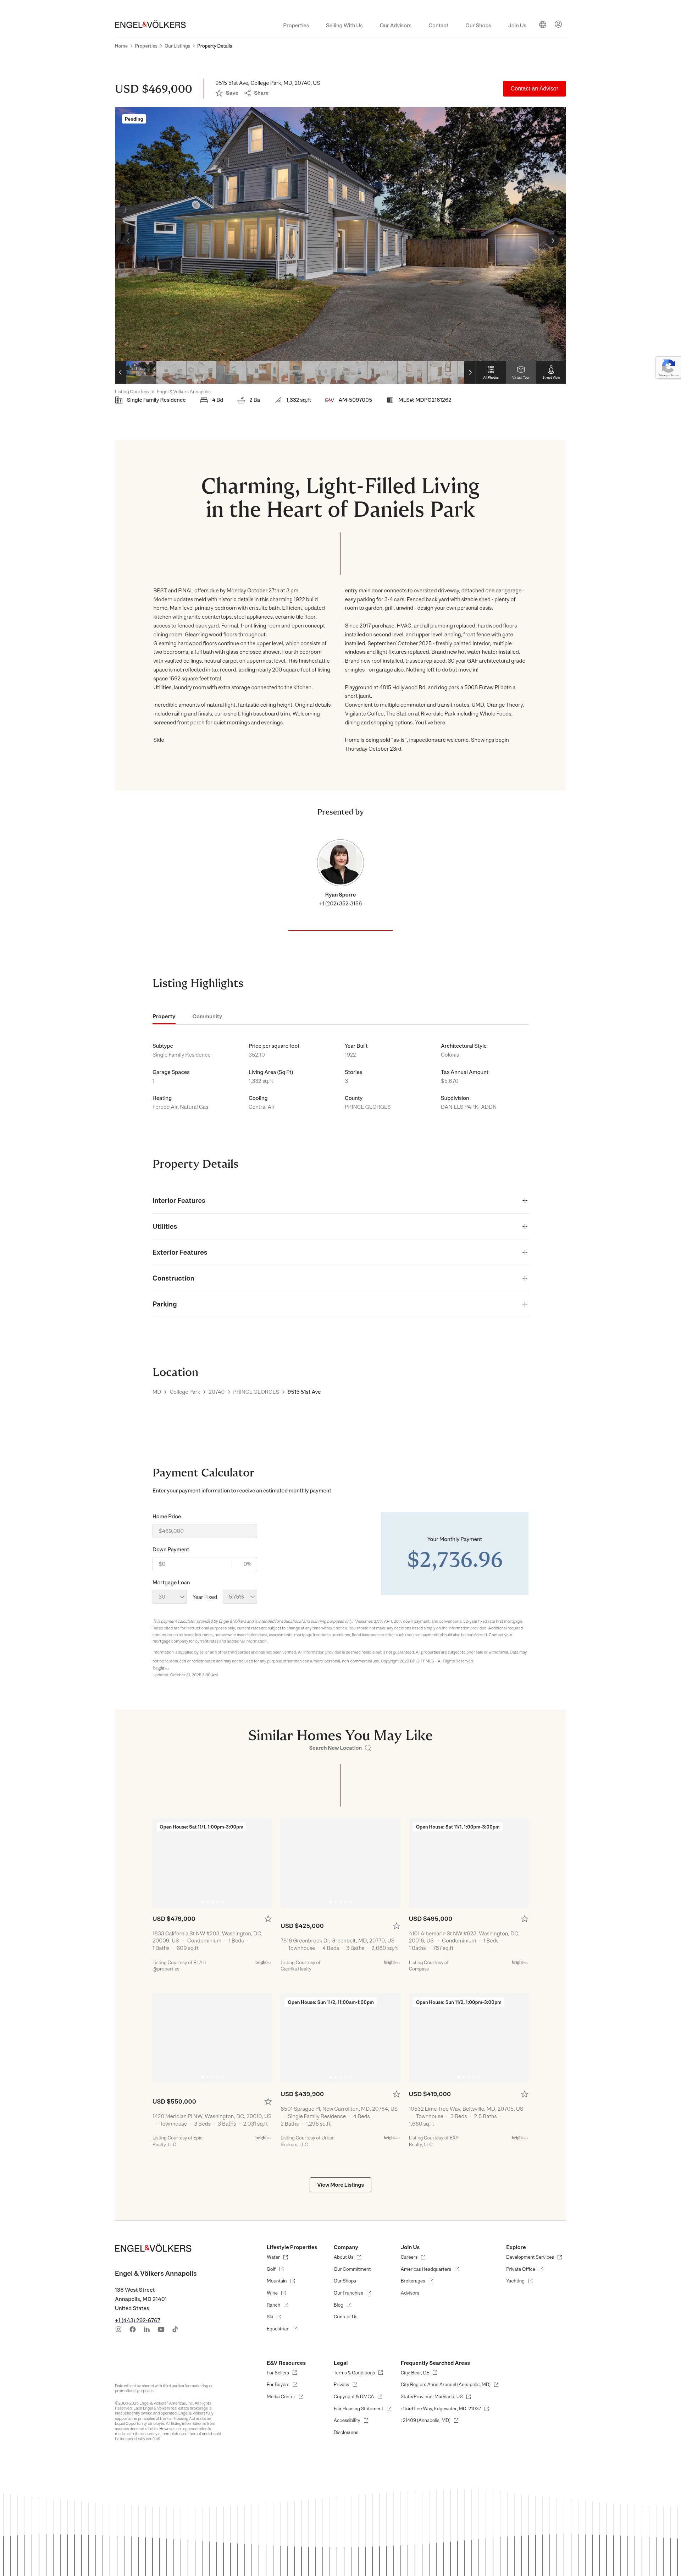
Task: Open the mortgage loan years dropdown
Action: (x=170, y=1597)
